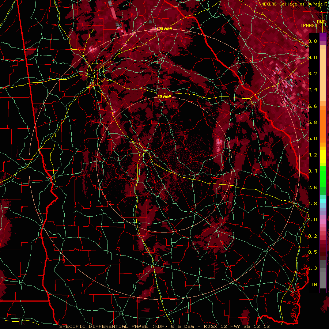The height and width of the screenshot is (329, 329).
Task: Click the yellow segment of the color bar
Action: click(323, 156)
